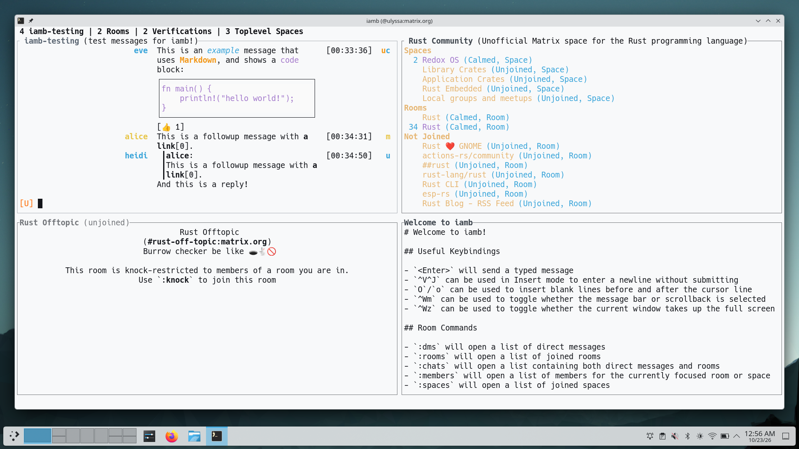This screenshot has width=799, height=449.
Task: Click the show desktop icon
Action: (786, 436)
